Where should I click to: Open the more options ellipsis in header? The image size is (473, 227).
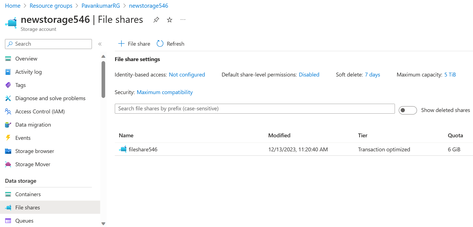183,20
